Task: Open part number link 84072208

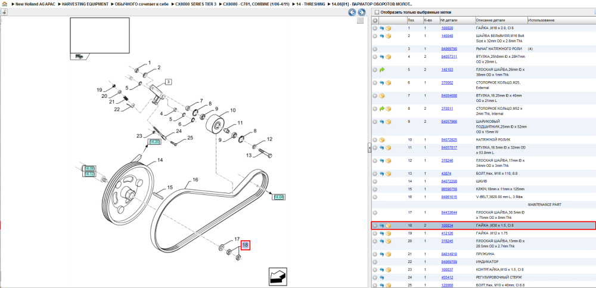Action: click(449, 181)
